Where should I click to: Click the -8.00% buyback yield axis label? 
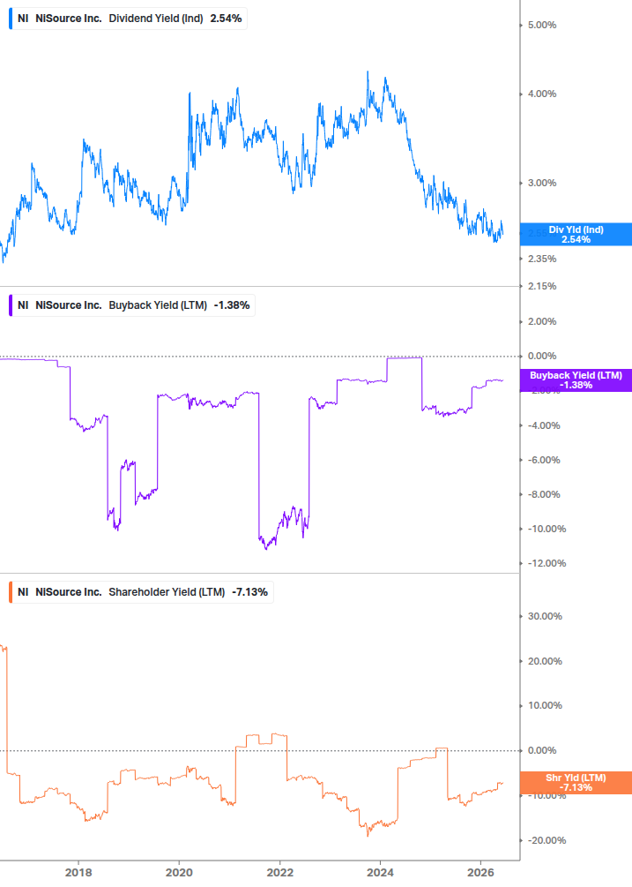click(x=544, y=494)
